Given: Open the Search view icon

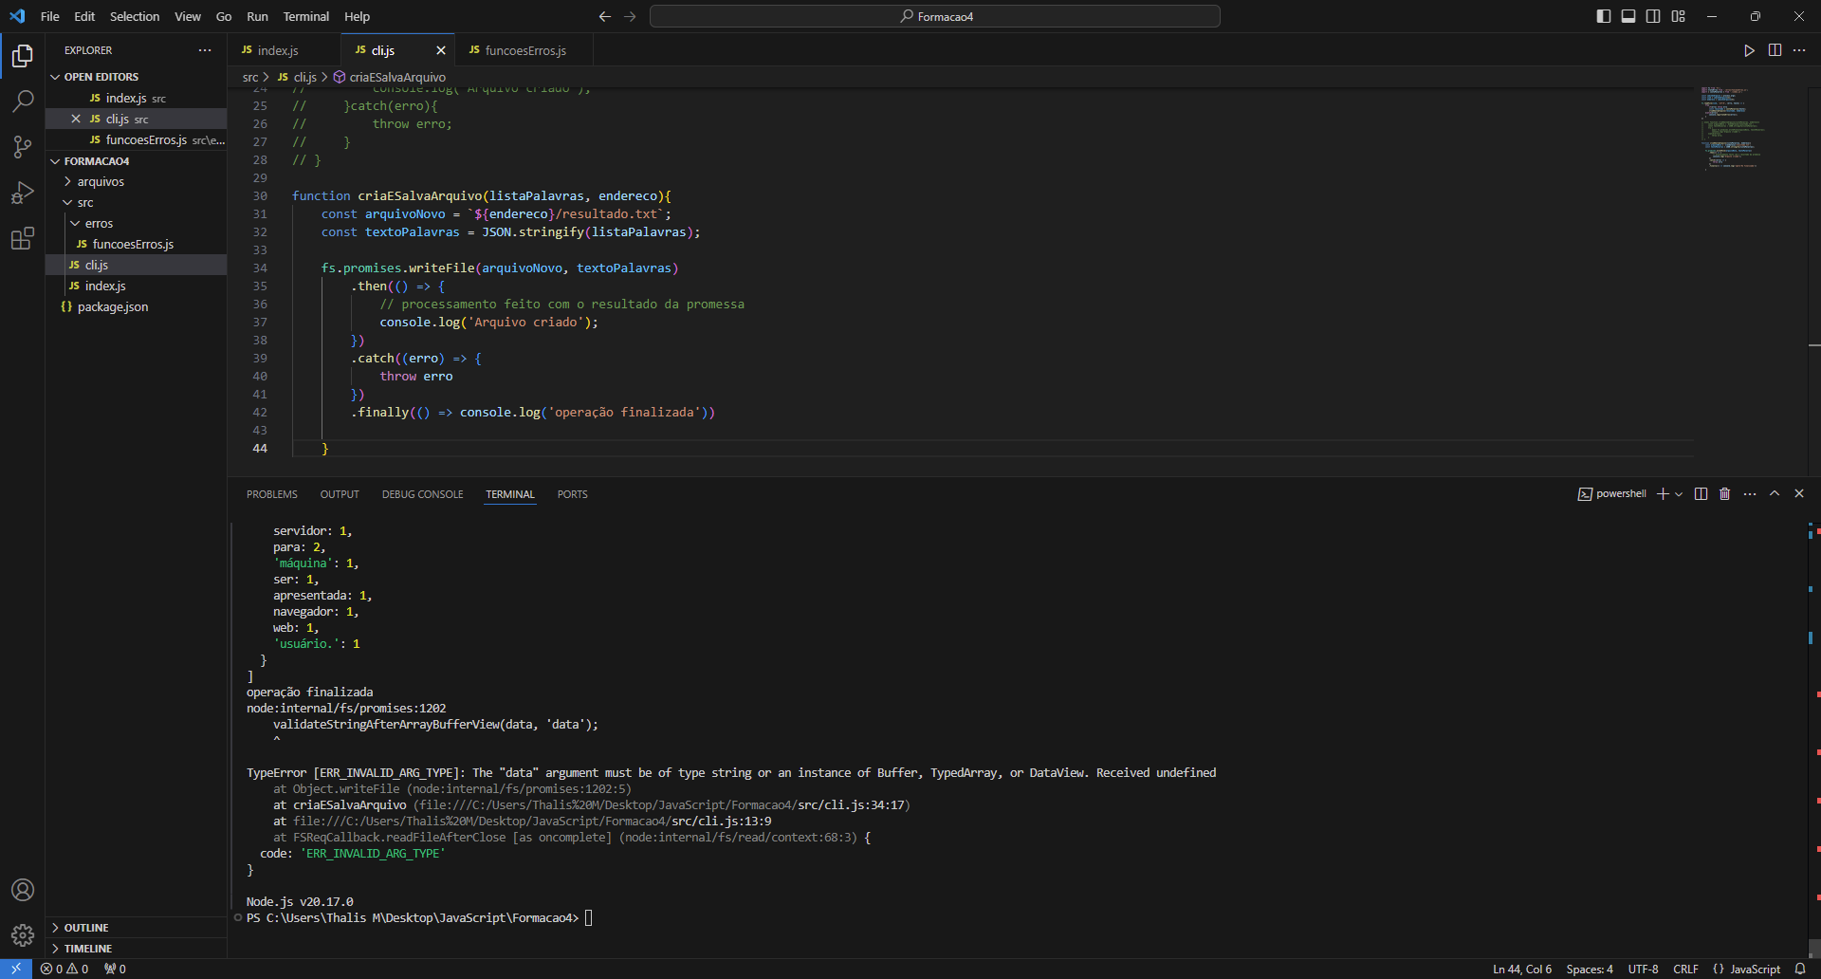Looking at the screenshot, I should [x=23, y=101].
